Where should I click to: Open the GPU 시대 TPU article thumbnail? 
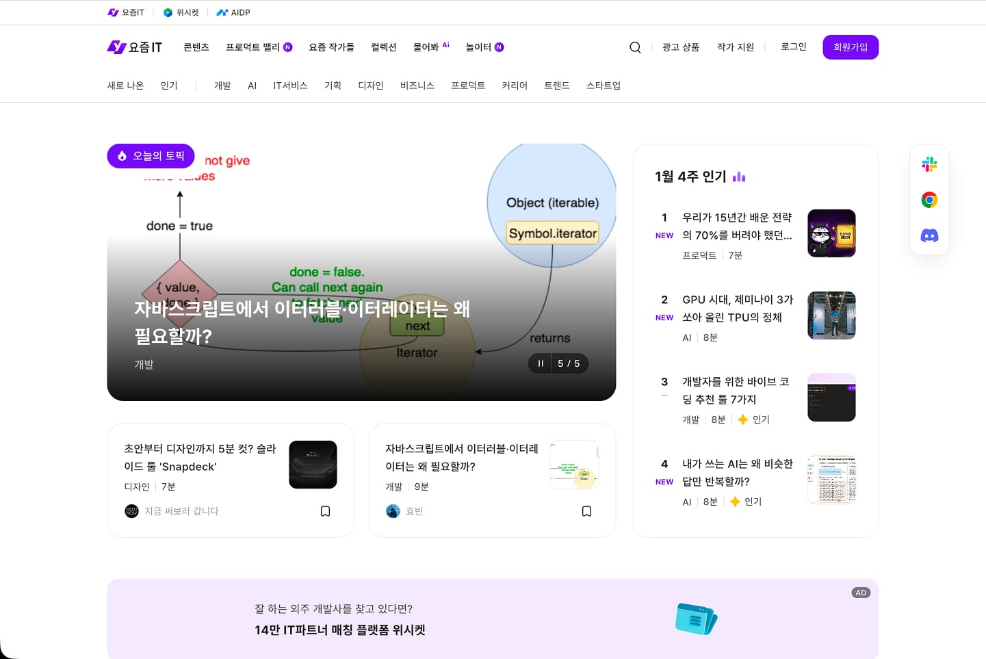click(831, 315)
